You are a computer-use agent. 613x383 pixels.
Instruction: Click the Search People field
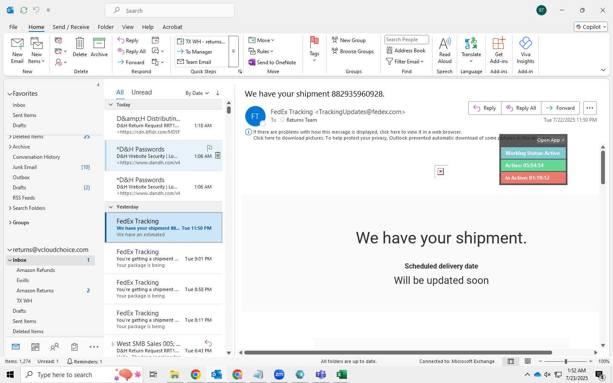pyautogui.click(x=407, y=40)
